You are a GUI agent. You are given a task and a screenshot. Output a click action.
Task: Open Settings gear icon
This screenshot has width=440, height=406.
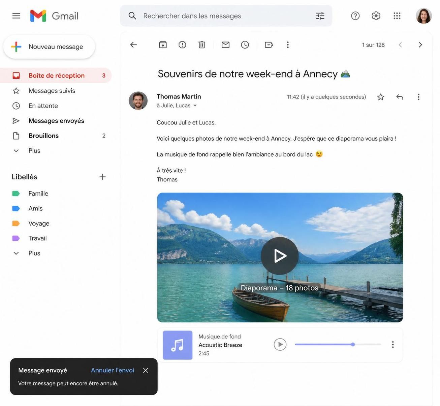pyautogui.click(x=376, y=16)
